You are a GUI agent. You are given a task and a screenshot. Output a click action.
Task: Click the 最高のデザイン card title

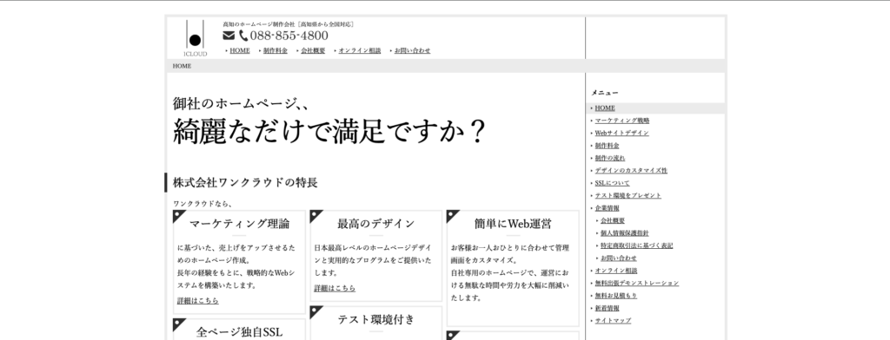(375, 224)
